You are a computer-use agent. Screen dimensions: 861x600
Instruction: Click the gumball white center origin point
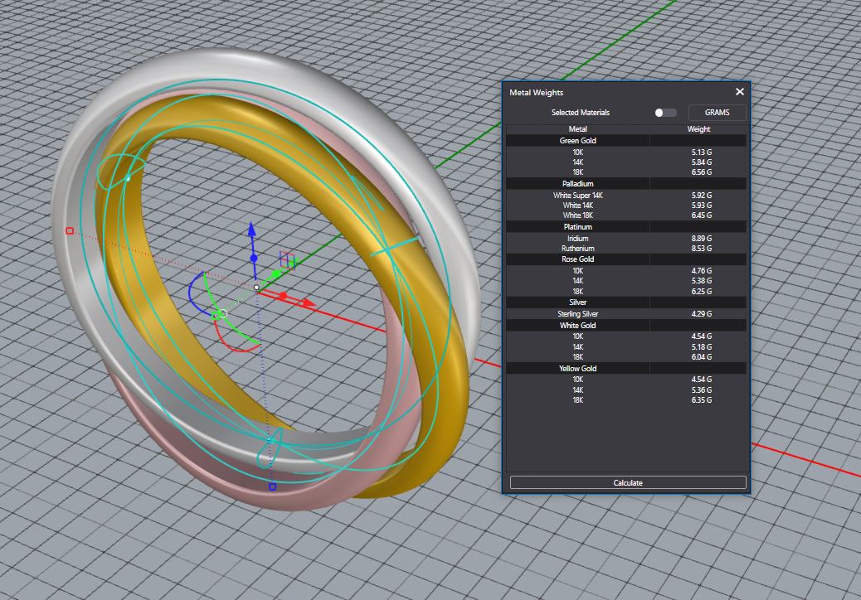click(257, 288)
